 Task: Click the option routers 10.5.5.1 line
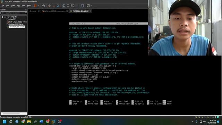click(x=85, y=75)
